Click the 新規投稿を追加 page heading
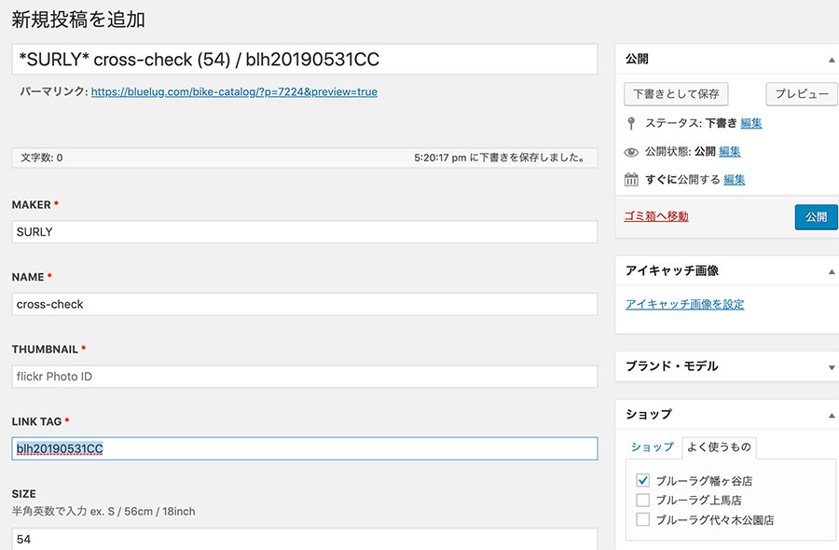 click(x=78, y=20)
